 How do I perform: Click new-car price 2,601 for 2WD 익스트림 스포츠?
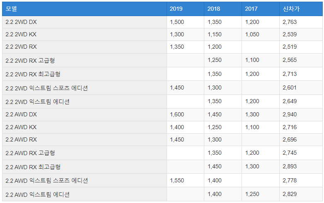click(x=290, y=87)
